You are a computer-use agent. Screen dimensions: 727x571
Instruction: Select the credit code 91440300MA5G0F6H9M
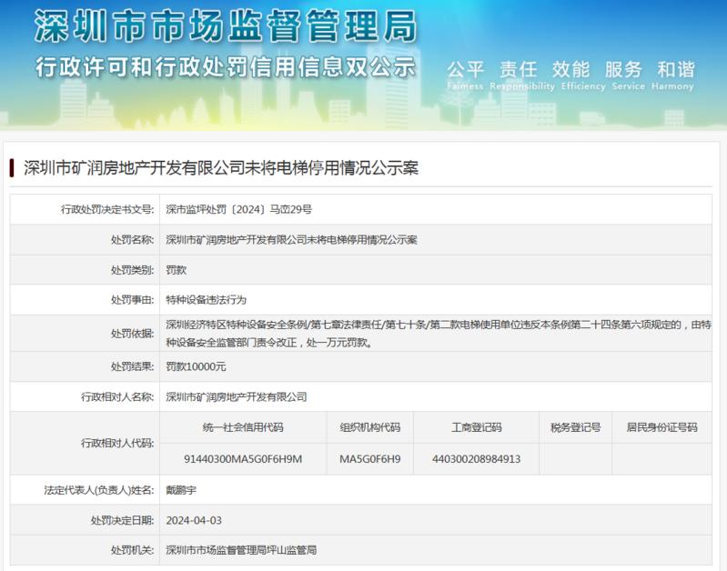click(243, 459)
